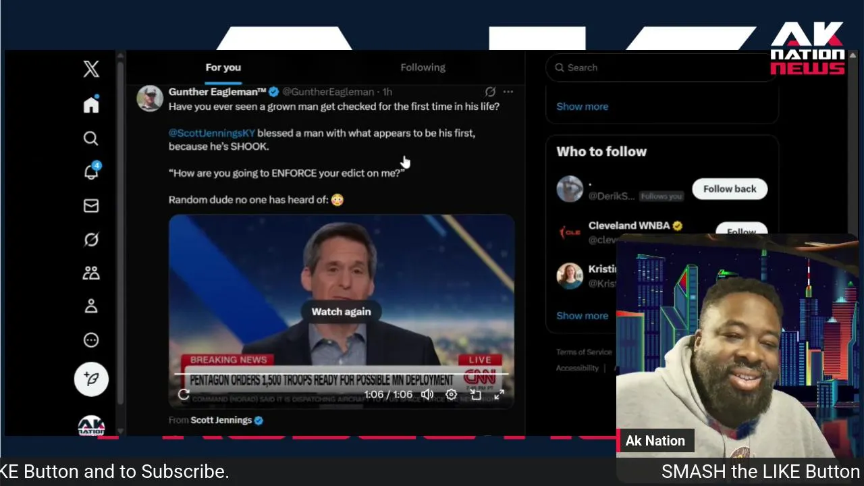Screen dimensions: 864x486
Task: Click the Search input field
Action: 661,67
